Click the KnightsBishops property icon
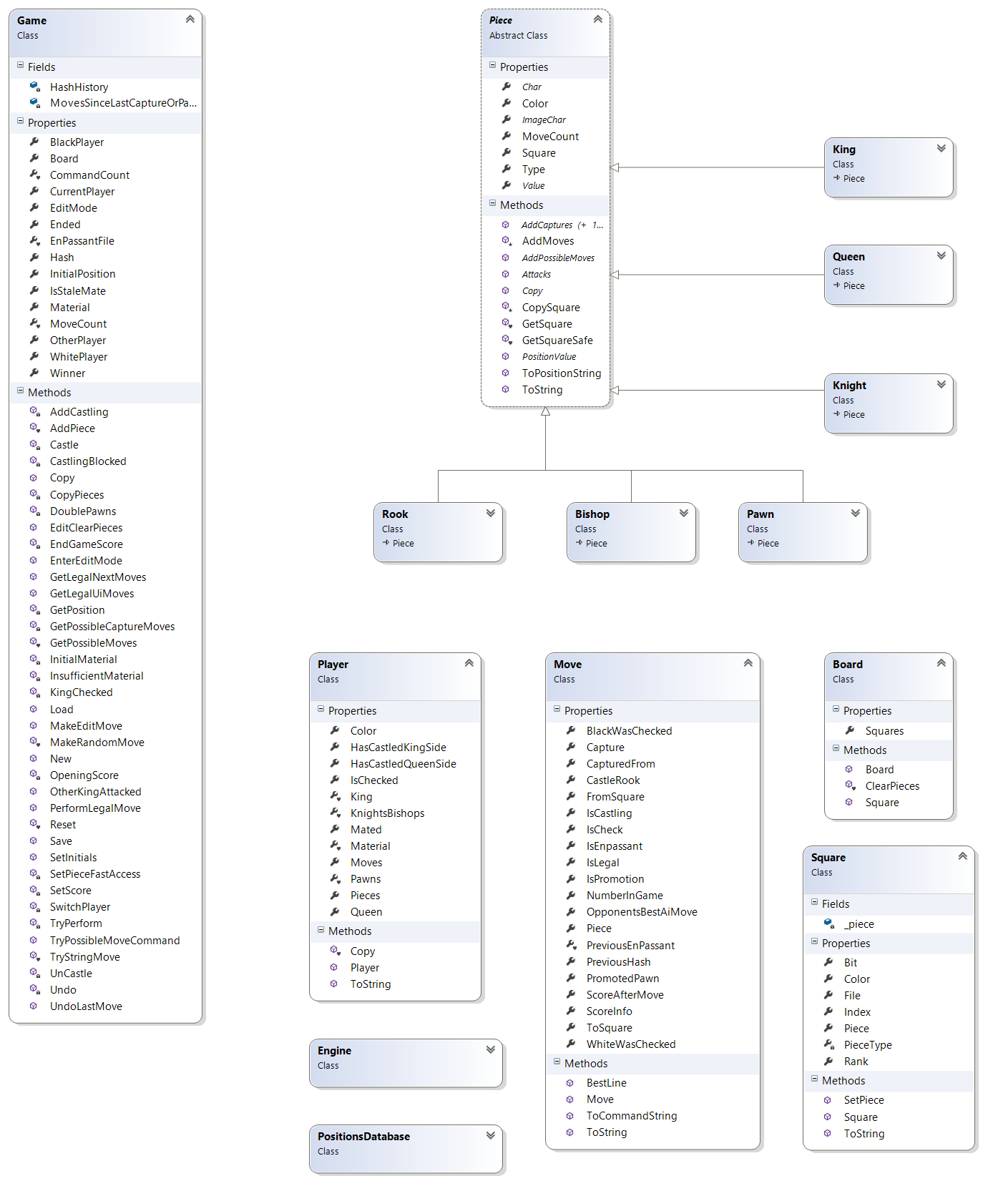983x1181 pixels. (335, 813)
